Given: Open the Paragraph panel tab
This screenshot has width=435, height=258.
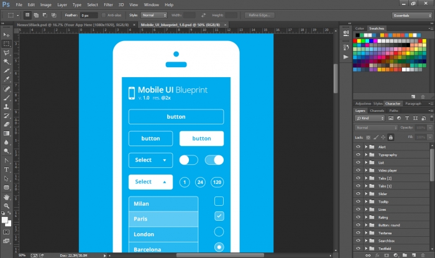Looking at the screenshot, I should [x=413, y=103].
